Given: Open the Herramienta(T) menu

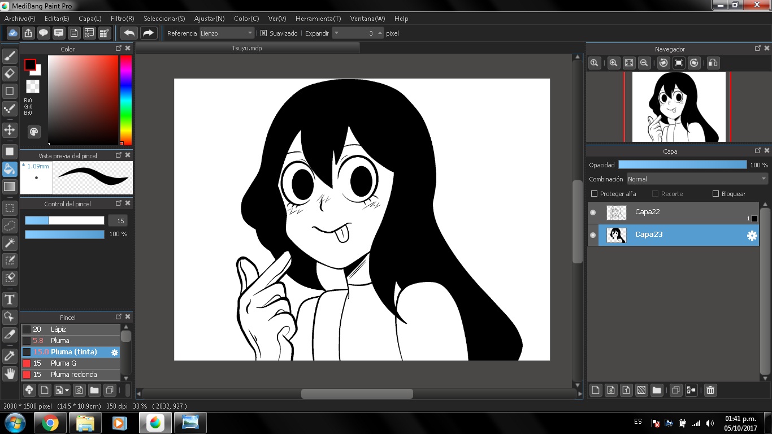Looking at the screenshot, I should coord(318,19).
